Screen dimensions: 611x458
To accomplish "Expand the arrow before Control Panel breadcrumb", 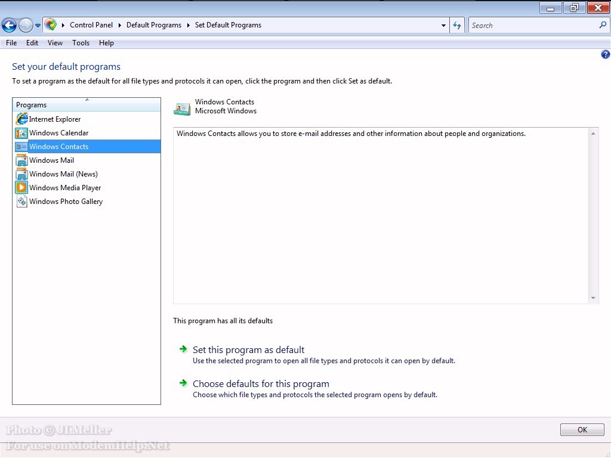I will [63, 25].
